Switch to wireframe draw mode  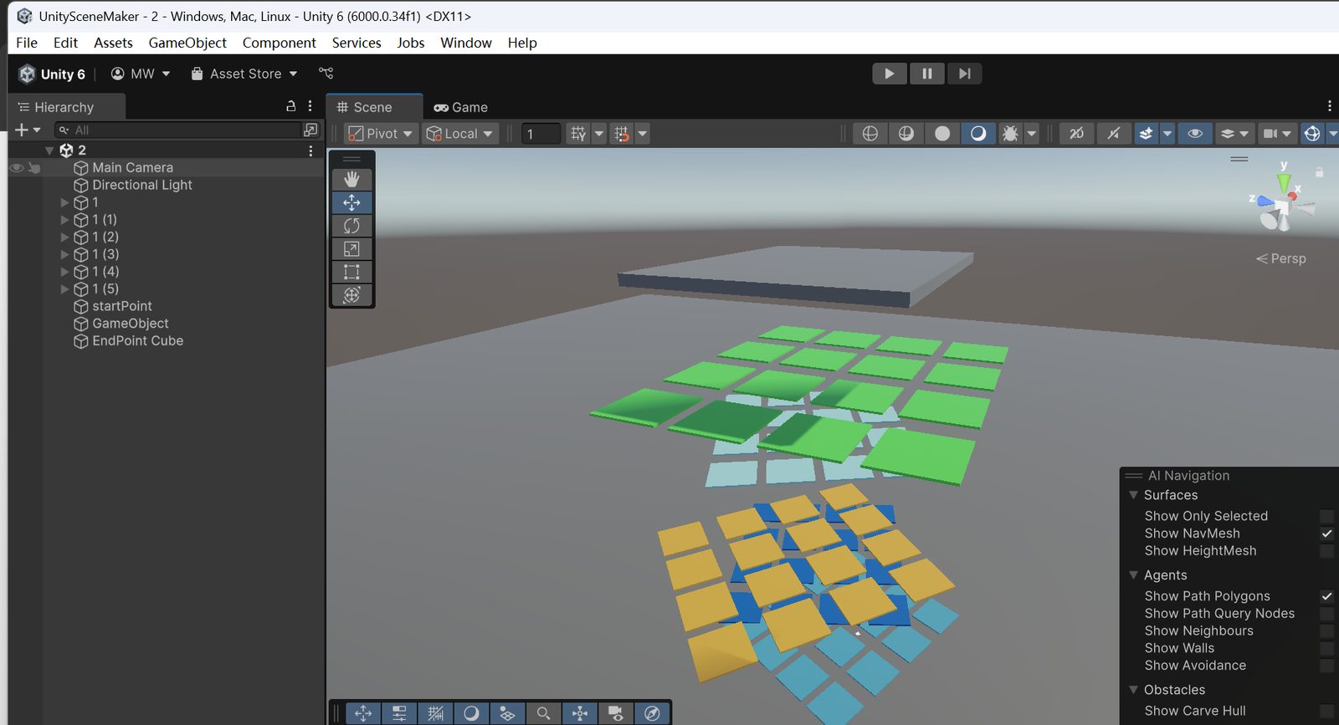tap(870, 134)
